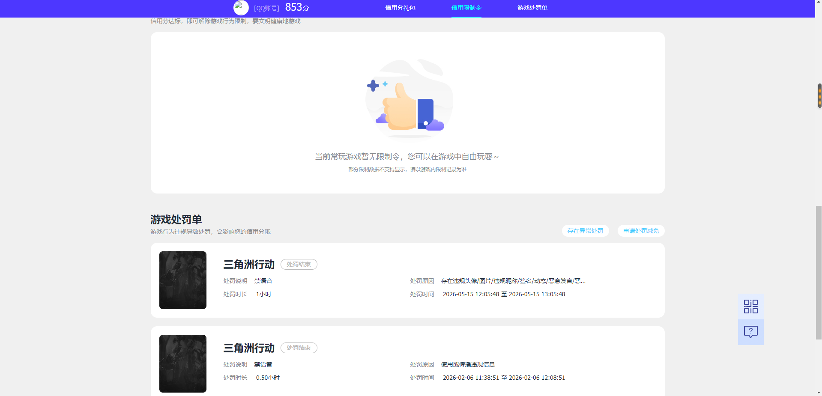This screenshot has width=822, height=396.
Task: Switch to the 游戏处罚单 tab
Action: tap(532, 8)
